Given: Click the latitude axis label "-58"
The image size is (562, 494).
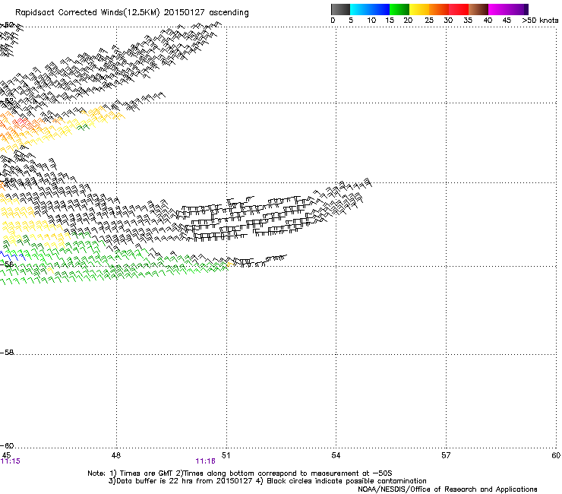Looking at the screenshot, I should click(7, 353).
